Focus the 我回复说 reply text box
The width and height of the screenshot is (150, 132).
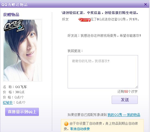click(103, 72)
